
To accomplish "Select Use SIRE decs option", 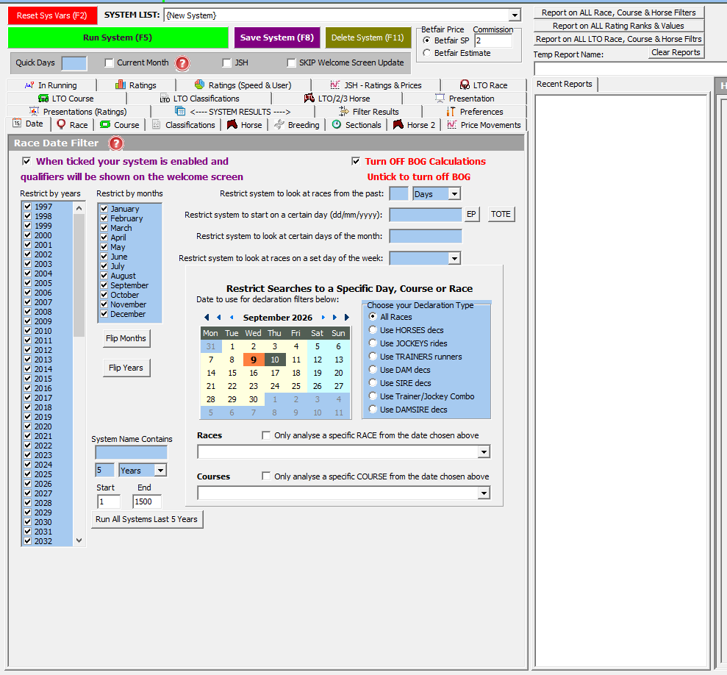I will click(x=373, y=383).
